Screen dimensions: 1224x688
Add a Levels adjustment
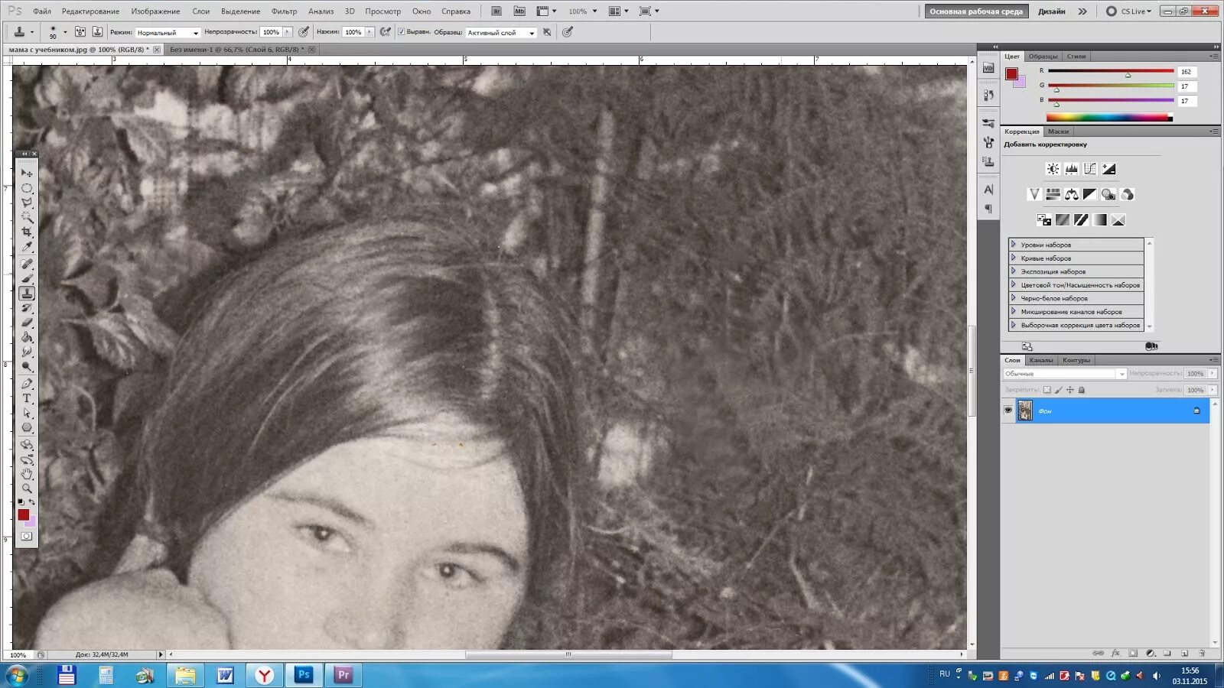click(1072, 169)
